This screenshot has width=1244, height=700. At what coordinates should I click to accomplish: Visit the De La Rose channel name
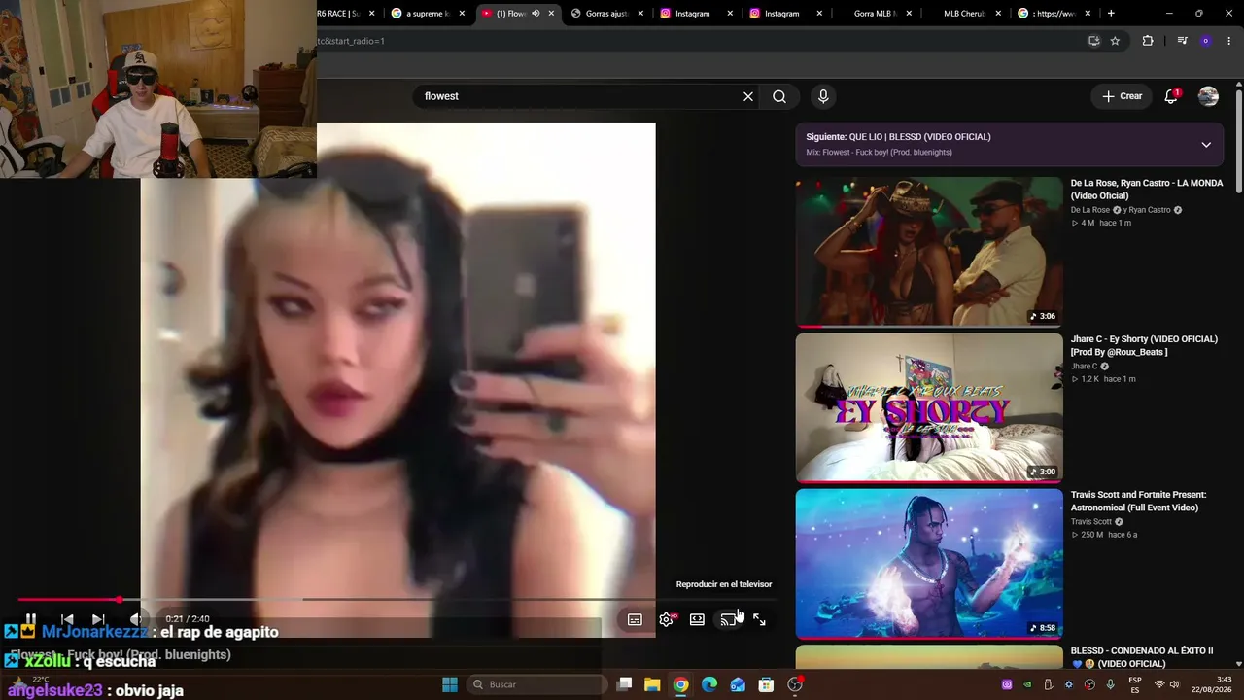pos(1090,210)
